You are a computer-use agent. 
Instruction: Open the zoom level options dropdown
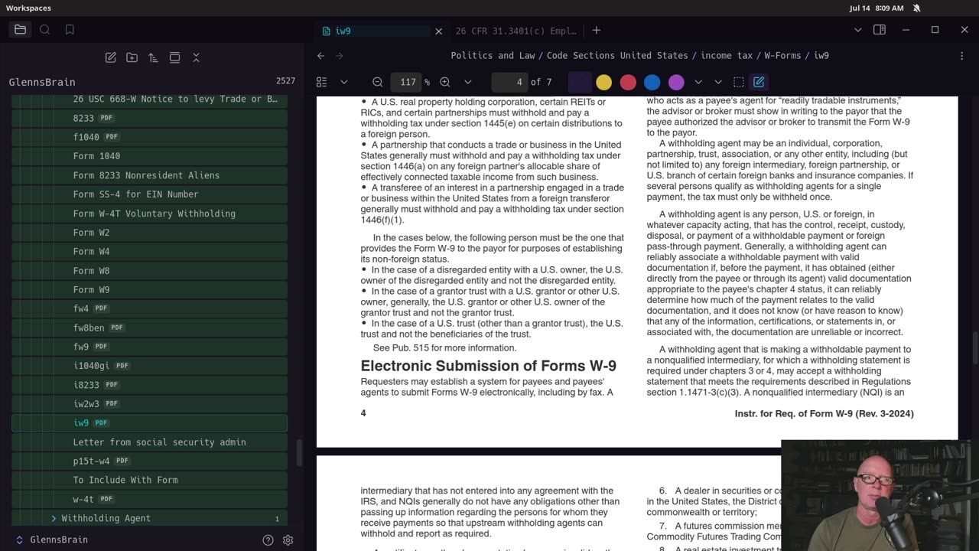468,82
